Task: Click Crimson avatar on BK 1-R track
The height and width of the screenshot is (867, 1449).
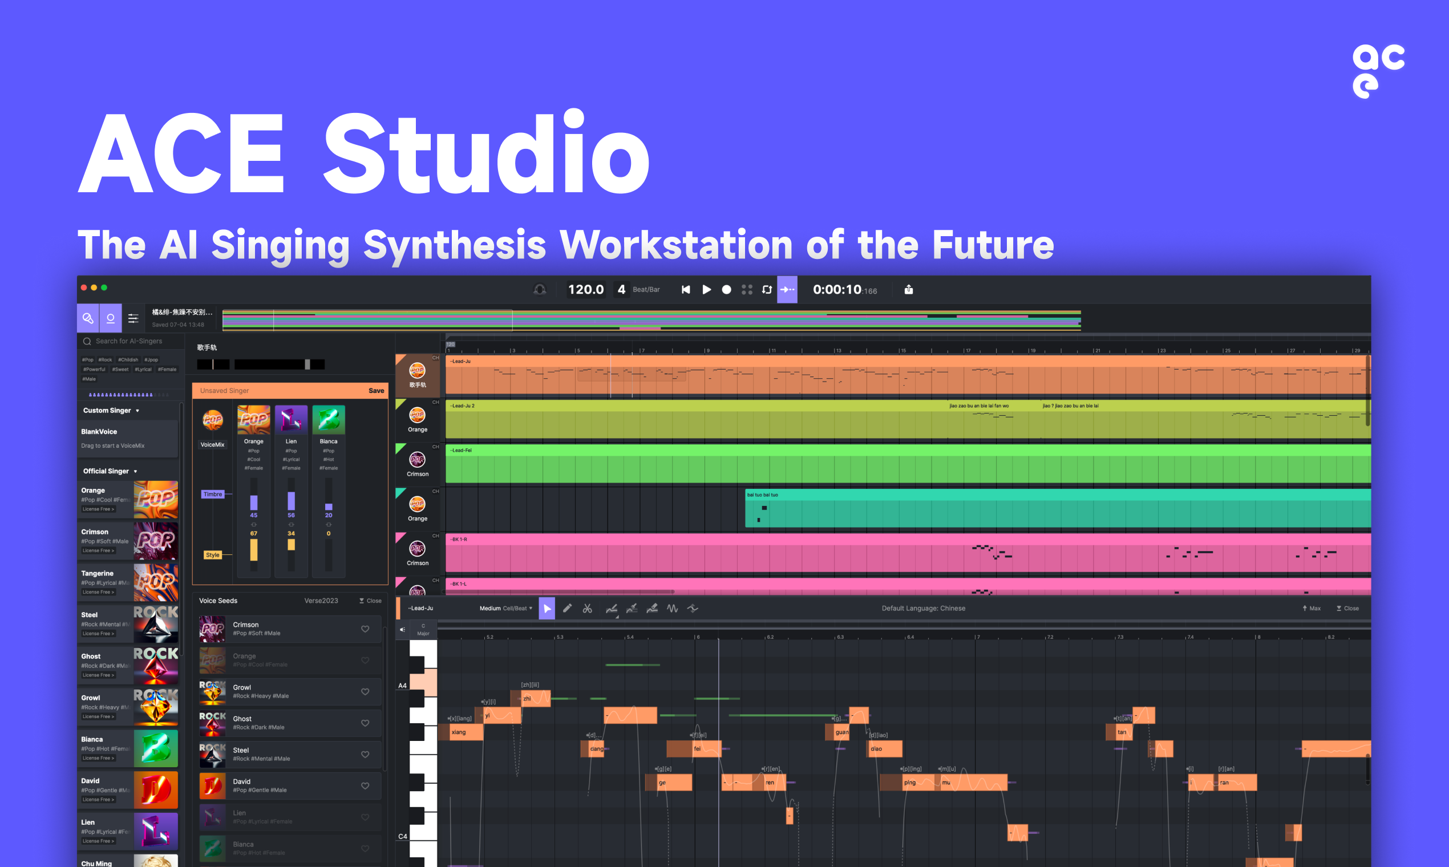Action: coord(417,549)
